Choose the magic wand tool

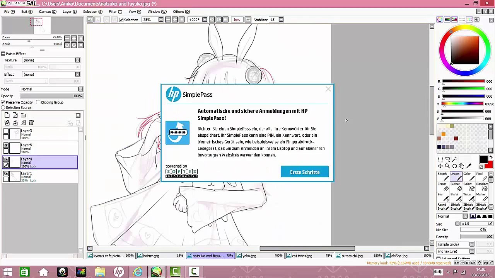pyautogui.click(x=455, y=159)
